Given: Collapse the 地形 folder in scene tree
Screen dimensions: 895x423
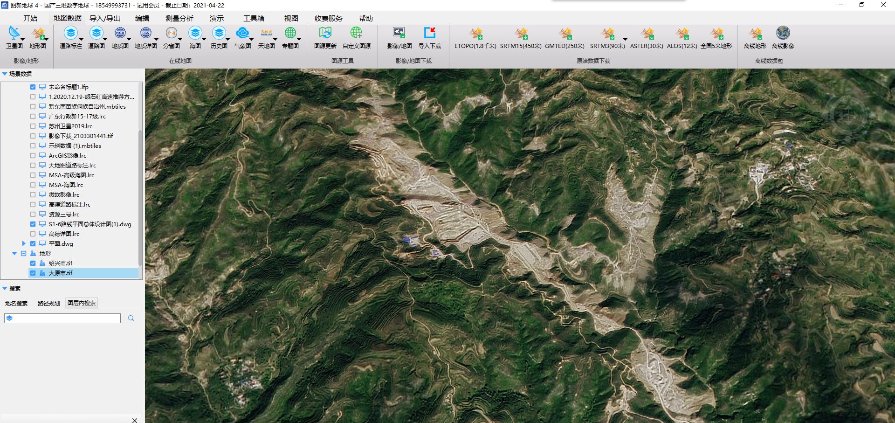Looking at the screenshot, I should [x=14, y=253].
